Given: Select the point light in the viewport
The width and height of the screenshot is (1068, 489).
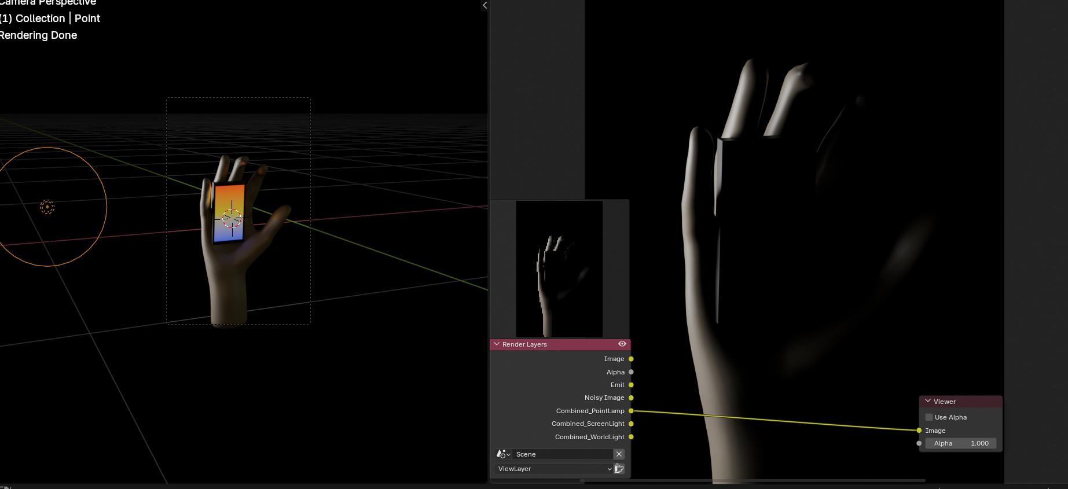Looking at the screenshot, I should (47, 207).
